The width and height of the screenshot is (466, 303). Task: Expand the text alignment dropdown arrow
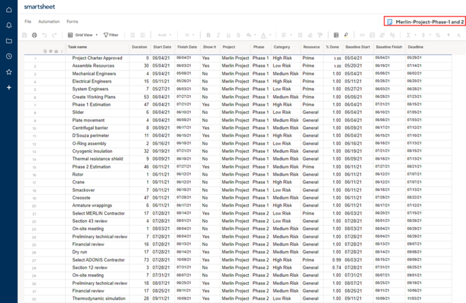[291, 35]
